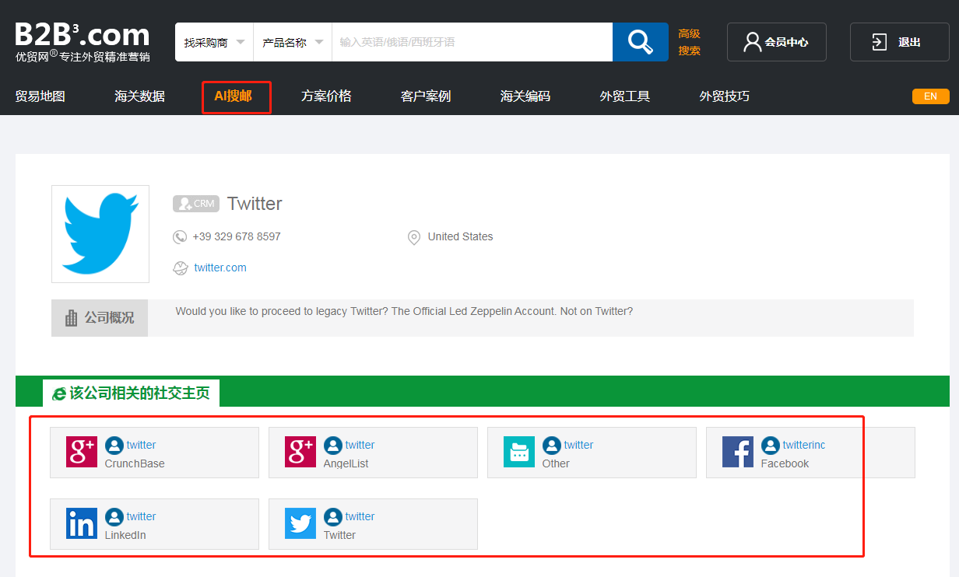Click the location pin icon
The height and width of the screenshot is (577, 959).
[414, 237]
